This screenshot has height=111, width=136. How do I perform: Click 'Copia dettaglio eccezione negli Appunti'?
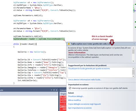coord(84,104)
